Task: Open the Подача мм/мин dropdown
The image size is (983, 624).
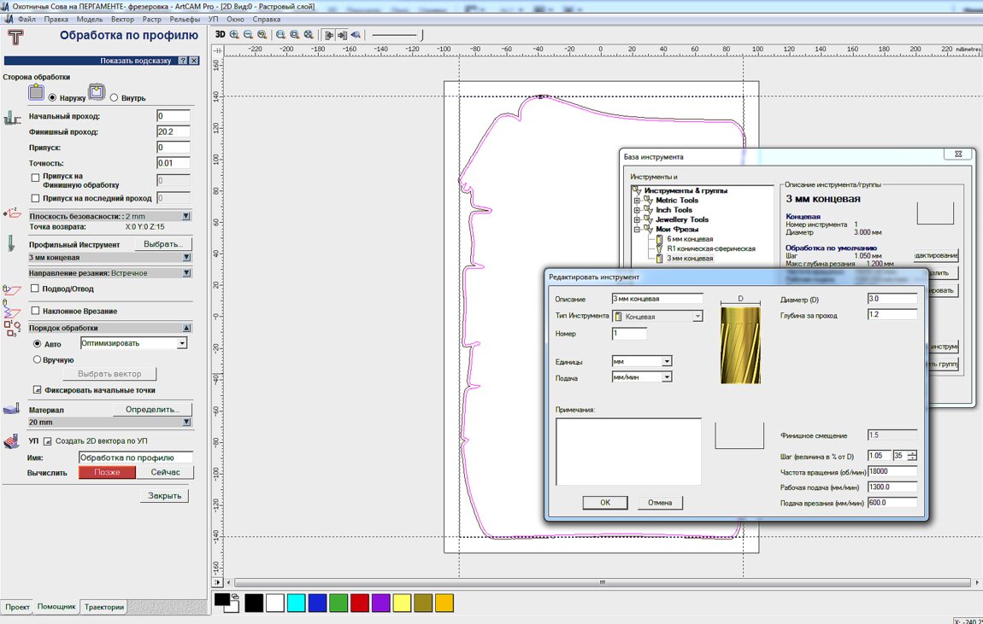Action: coord(667,376)
